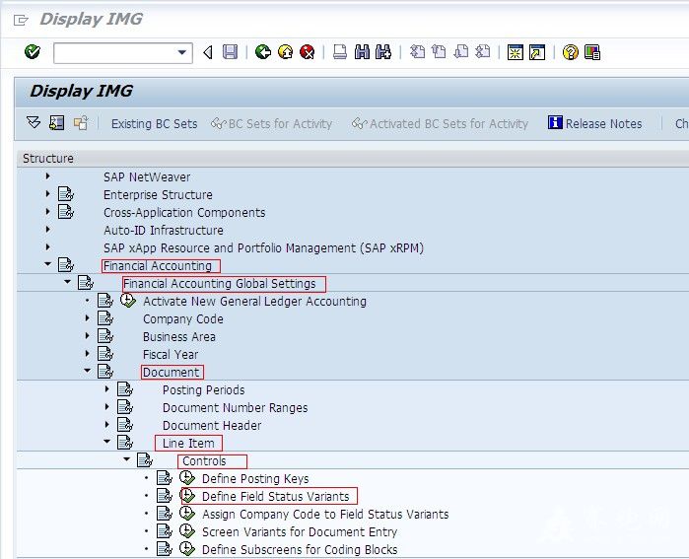Click the Next Page icon

tap(460, 52)
